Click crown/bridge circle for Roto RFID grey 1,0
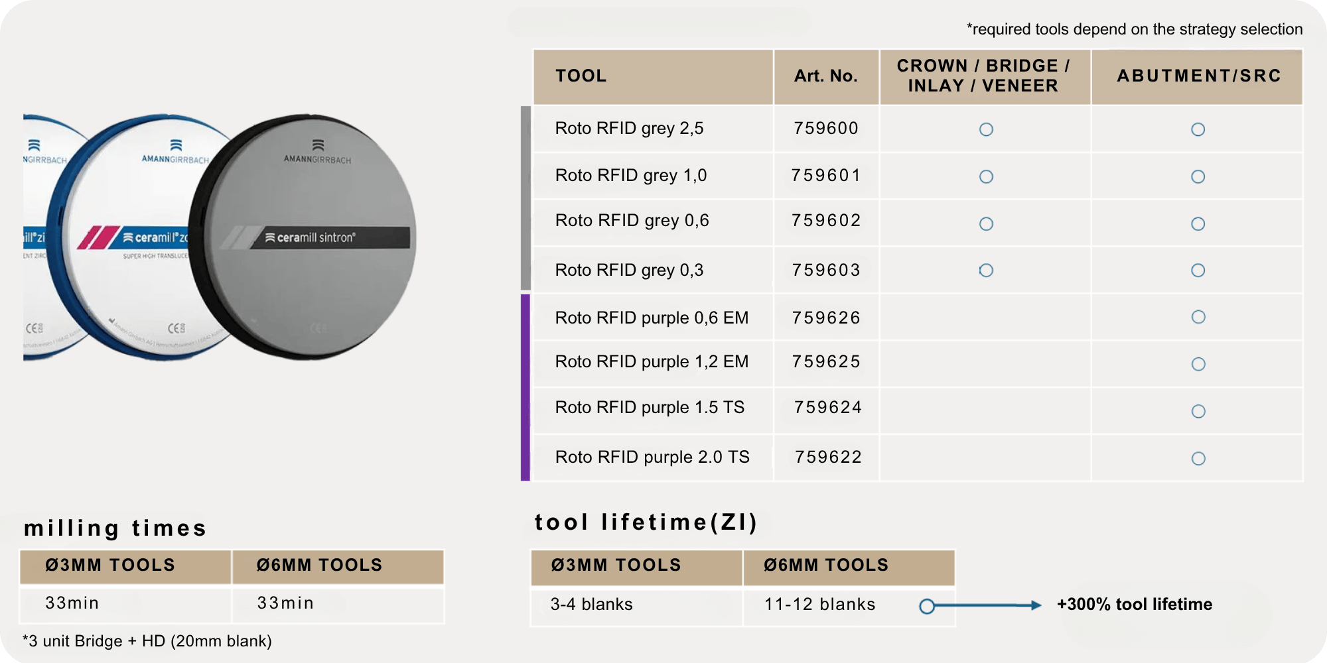 click(x=986, y=176)
